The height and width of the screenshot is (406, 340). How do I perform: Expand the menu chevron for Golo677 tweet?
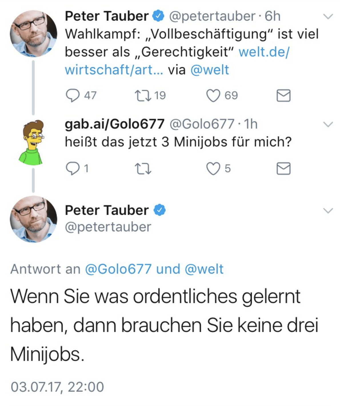(328, 124)
